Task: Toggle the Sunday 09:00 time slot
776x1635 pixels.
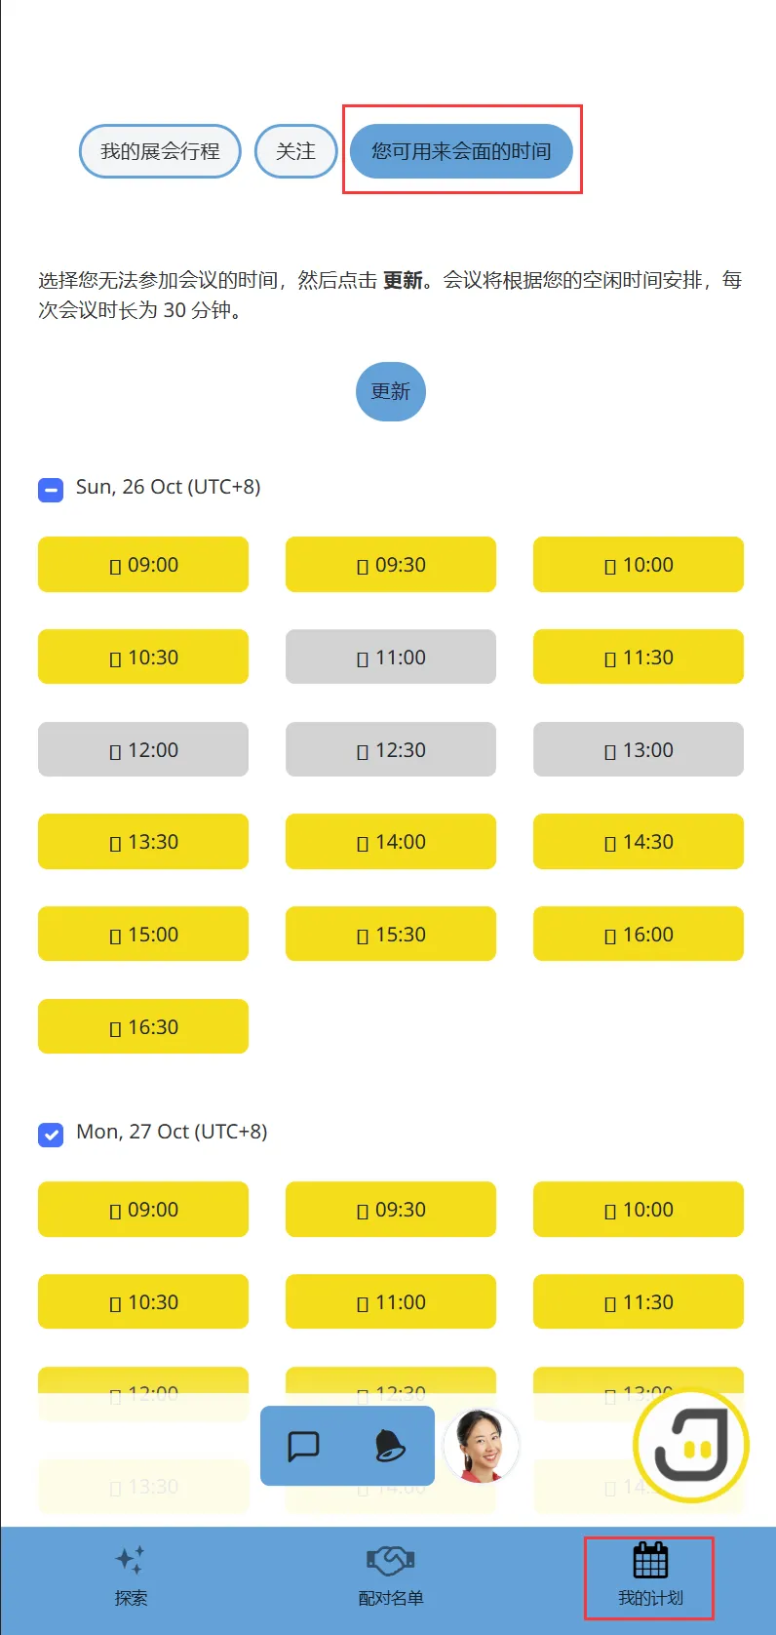Action: tap(143, 564)
